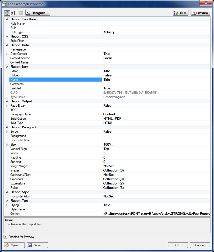This screenshot has height=252, width=214.
Task: Cancel the dialog
Action: (x=200, y=245)
